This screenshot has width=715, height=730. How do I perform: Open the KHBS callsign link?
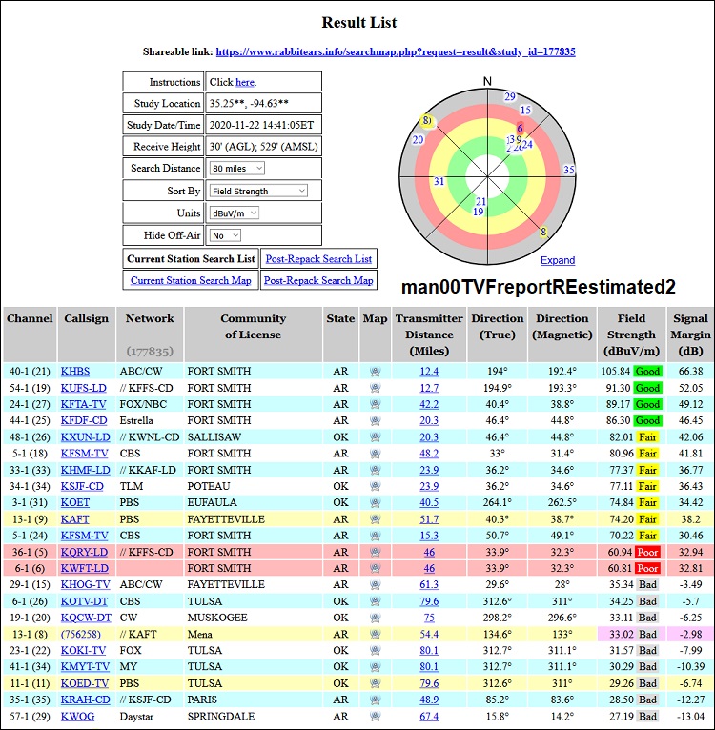pyautogui.click(x=76, y=371)
